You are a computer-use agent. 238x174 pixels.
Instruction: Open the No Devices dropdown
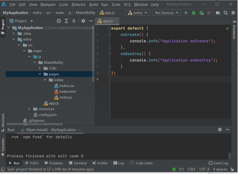[x=166, y=13]
